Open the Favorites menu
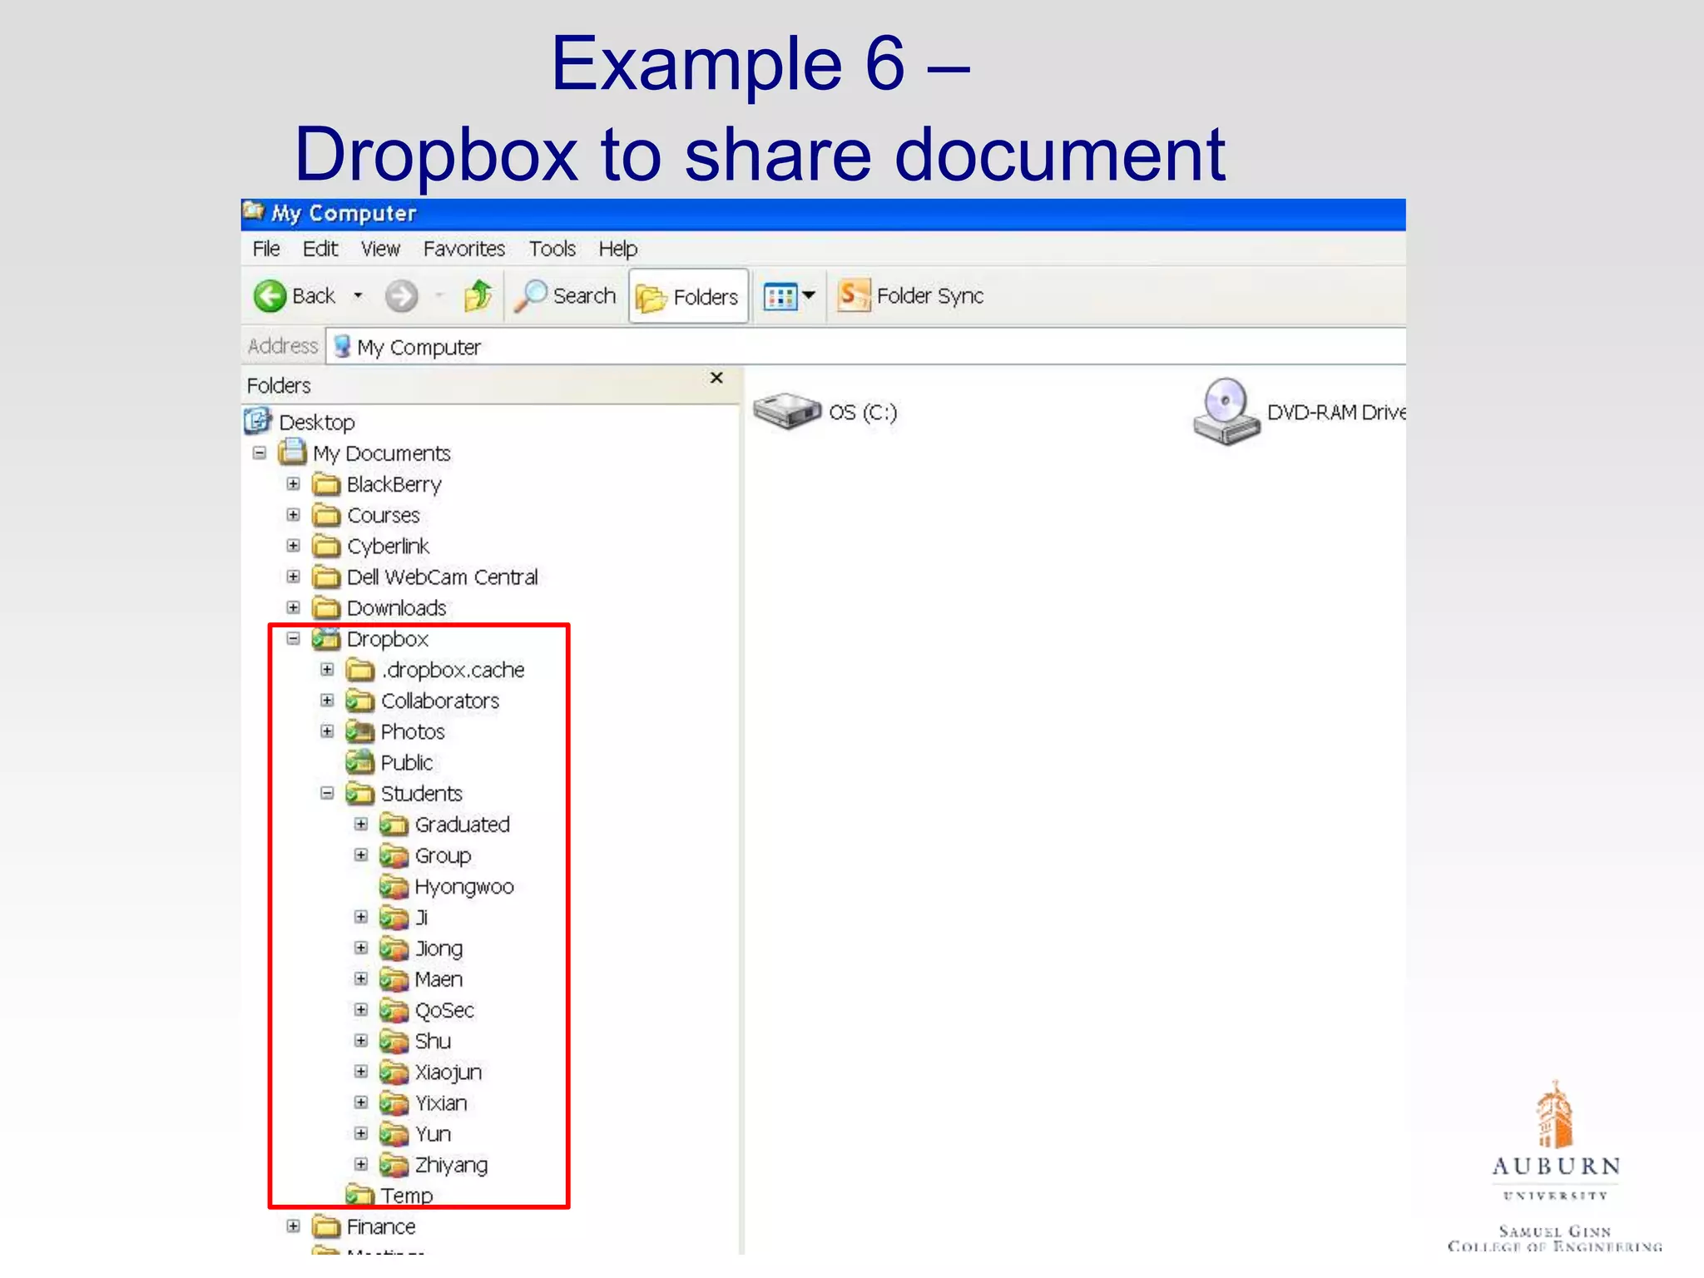This screenshot has height=1278, width=1704. coord(464,249)
